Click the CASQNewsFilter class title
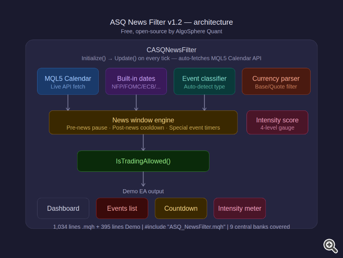 [x=171, y=50]
